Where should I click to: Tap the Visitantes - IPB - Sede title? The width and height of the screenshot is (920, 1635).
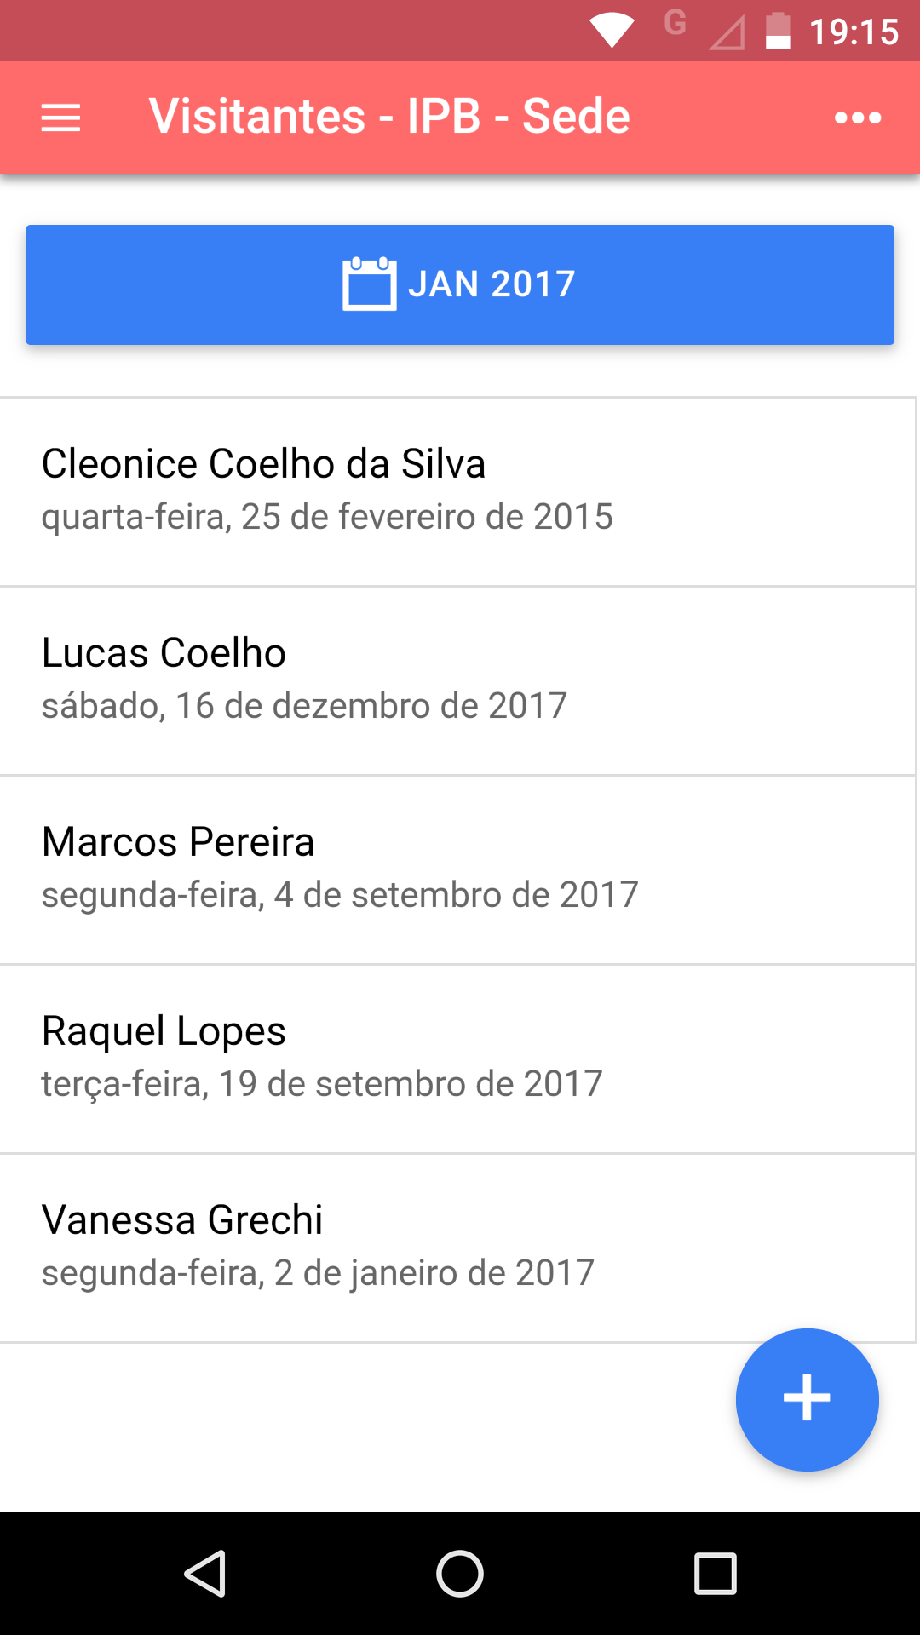click(x=389, y=116)
